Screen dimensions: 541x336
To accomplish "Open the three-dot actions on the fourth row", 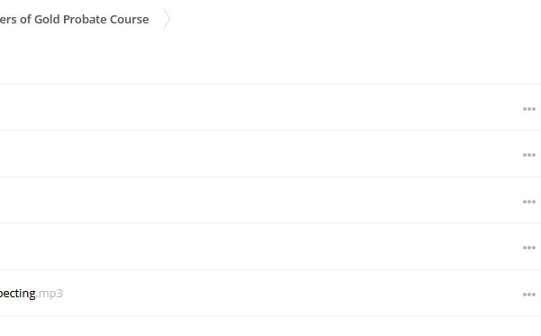I will (529, 248).
